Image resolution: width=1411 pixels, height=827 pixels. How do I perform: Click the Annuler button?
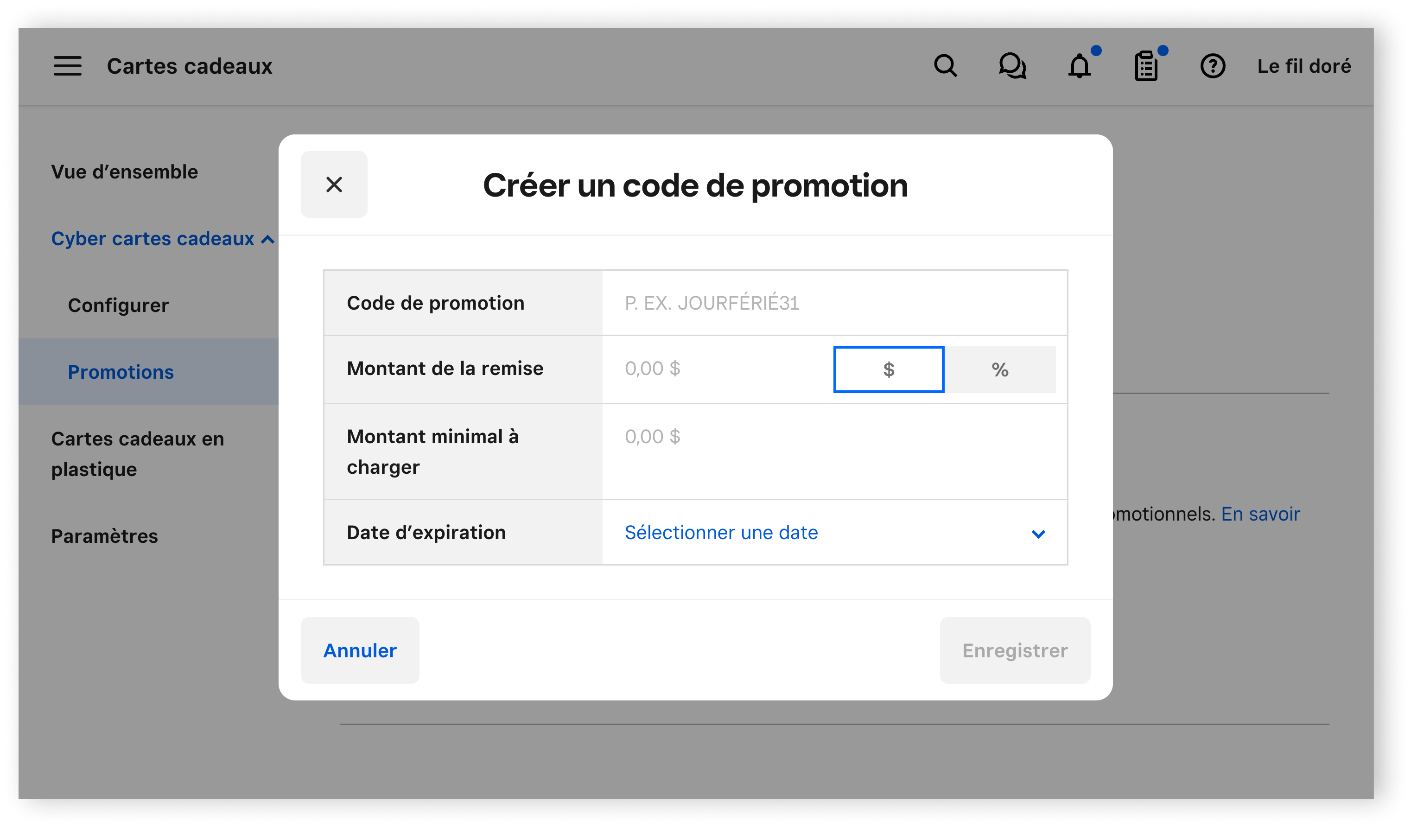359,650
